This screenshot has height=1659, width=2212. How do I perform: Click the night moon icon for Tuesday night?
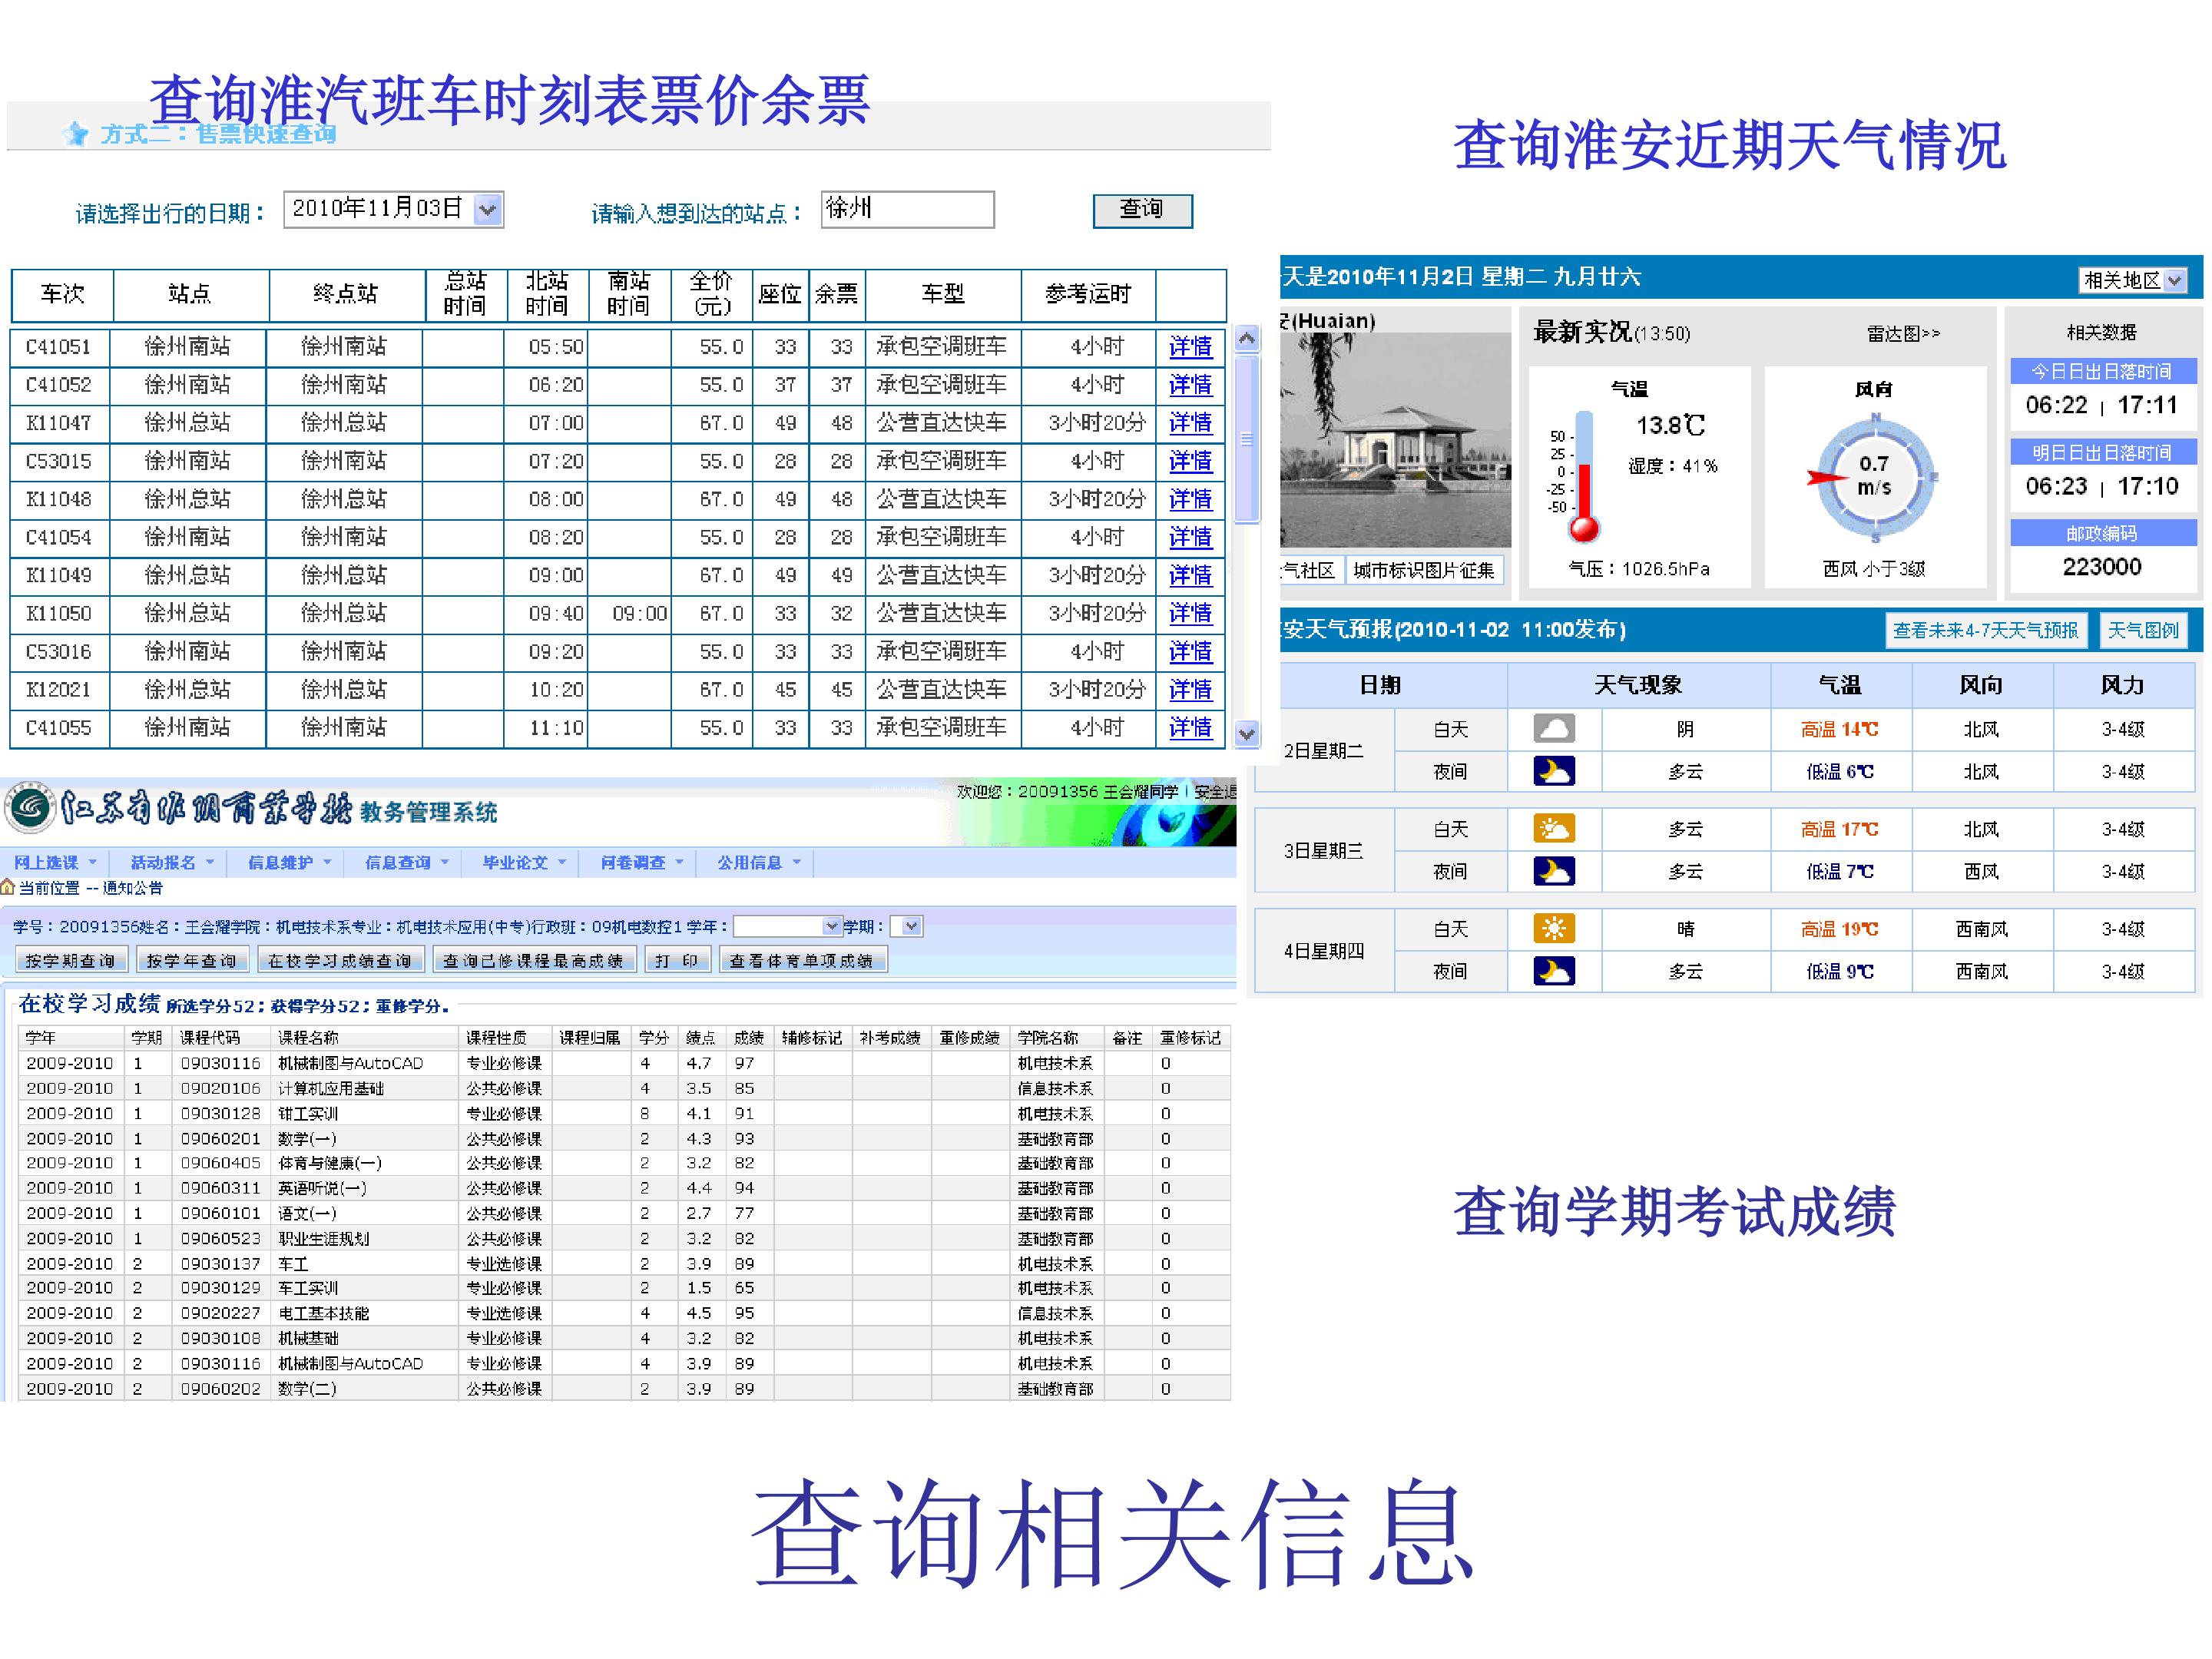pyautogui.click(x=1553, y=771)
